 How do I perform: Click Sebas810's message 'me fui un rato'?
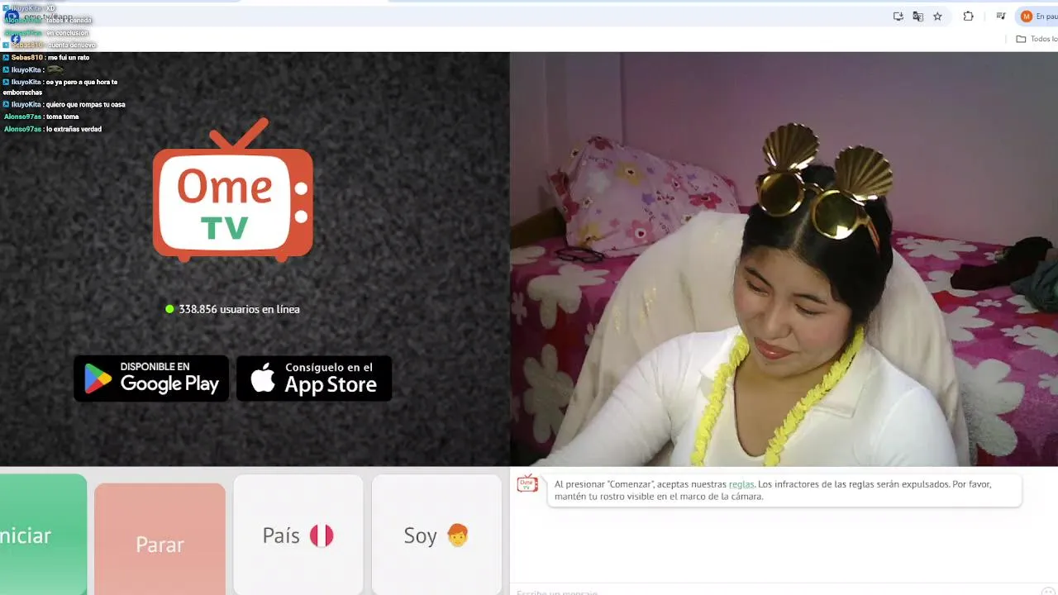point(46,58)
